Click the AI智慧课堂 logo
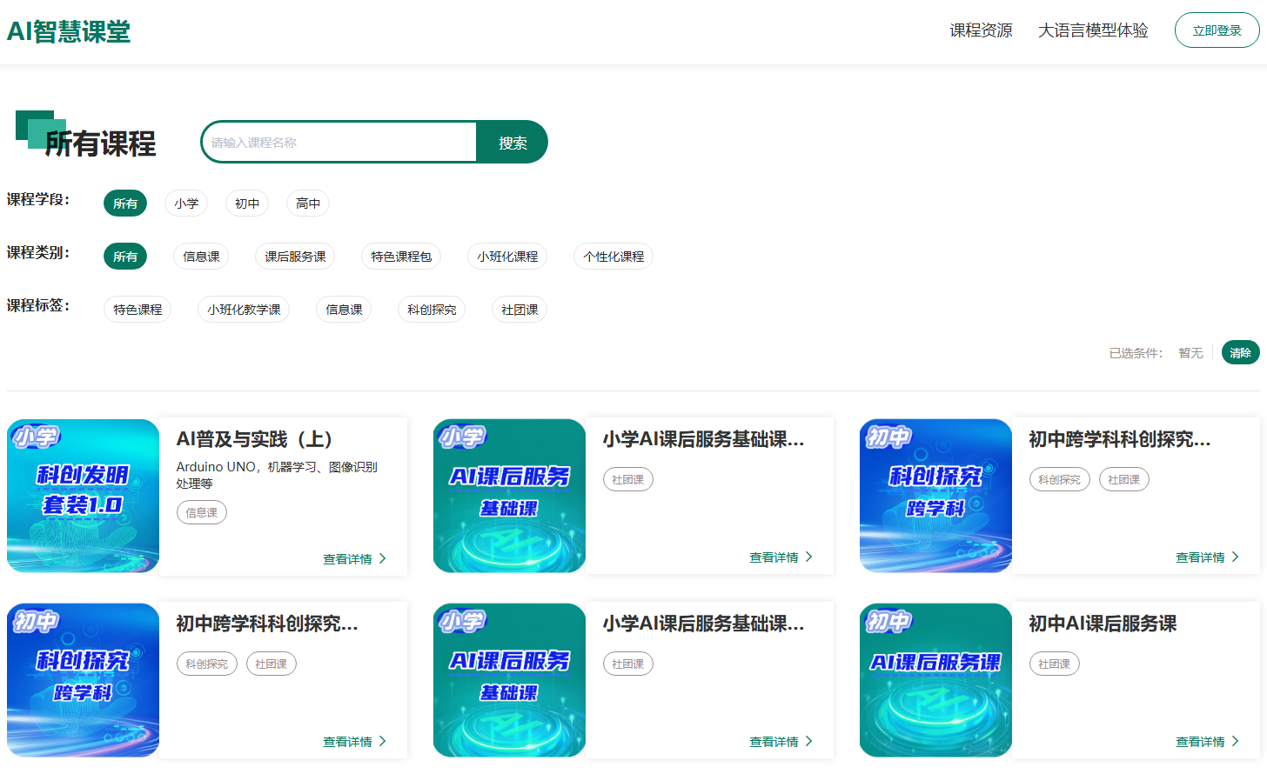 point(69,32)
